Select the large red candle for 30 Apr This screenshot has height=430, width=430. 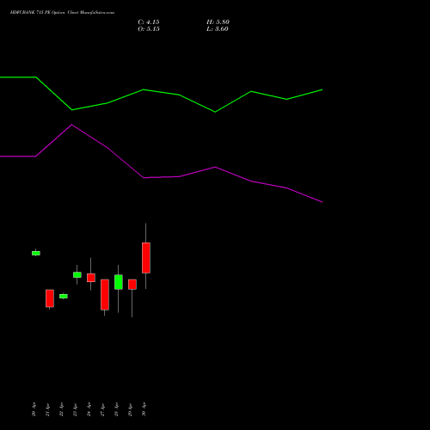[x=146, y=258]
